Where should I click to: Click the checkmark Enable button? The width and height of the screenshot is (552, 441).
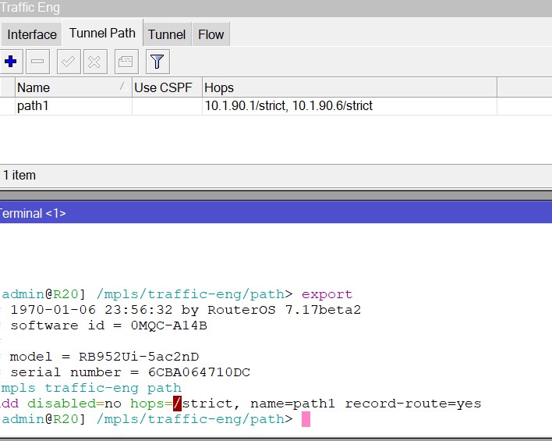[x=69, y=62]
